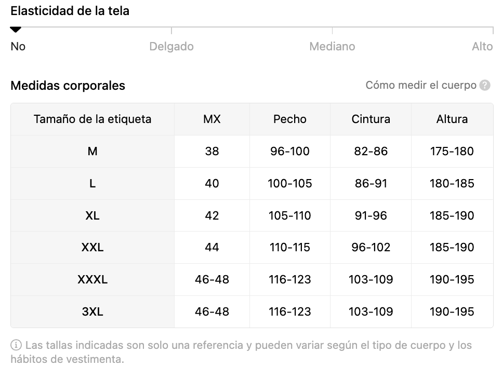Viewport: 502px width, 380px height.
Task: Open the 'Cómo medir el cuerpo' link
Action: 421,85
